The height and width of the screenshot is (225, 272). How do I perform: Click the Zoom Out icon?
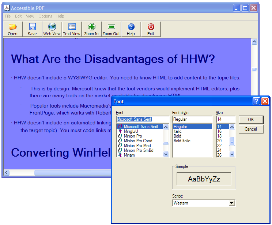pos(111,27)
